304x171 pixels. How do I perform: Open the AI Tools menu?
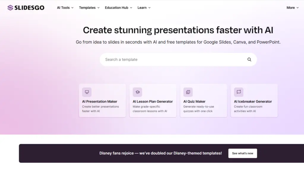point(65,8)
